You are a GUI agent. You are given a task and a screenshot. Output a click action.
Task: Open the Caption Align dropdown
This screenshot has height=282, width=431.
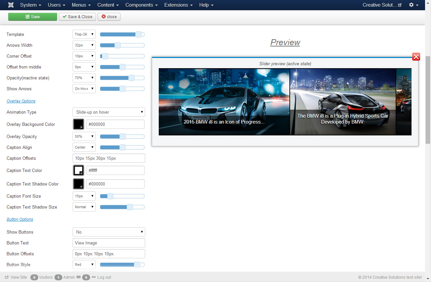click(x=84, y=147)
